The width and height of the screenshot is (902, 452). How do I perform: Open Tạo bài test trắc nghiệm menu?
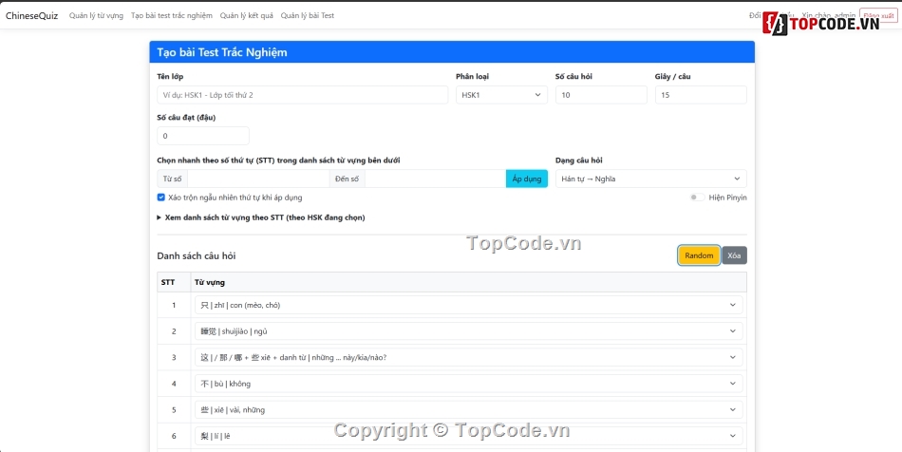click(172, 15)
